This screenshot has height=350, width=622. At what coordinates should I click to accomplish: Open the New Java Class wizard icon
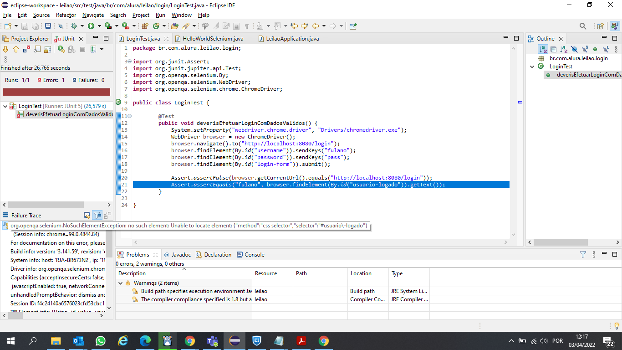pos(156,26)
